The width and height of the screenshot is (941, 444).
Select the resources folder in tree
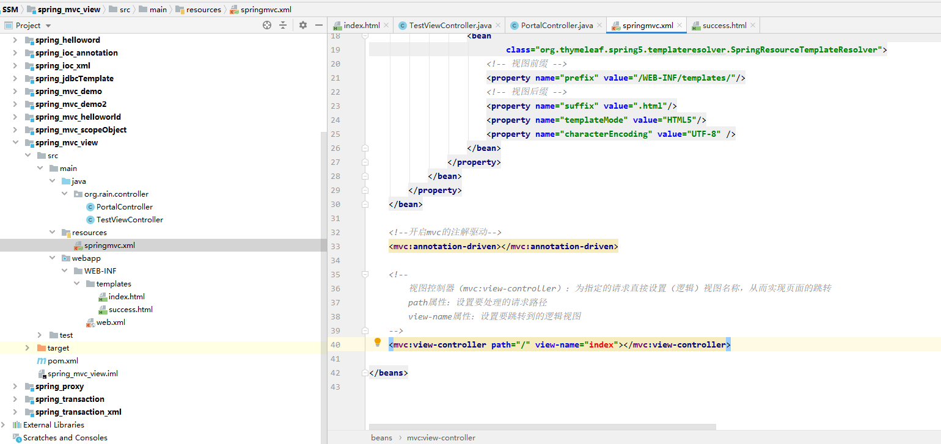pos(89,232)
